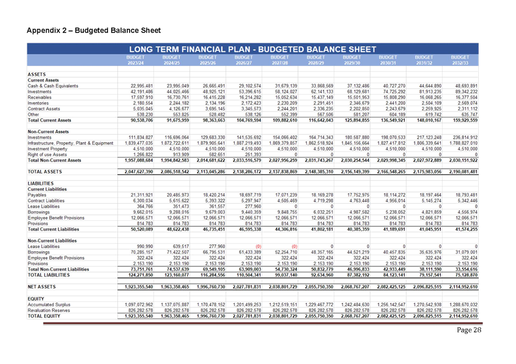Click the Cash & Cash Equivalents value '48,693,891'
516x364 pixels.
click(x=467, y=86)
